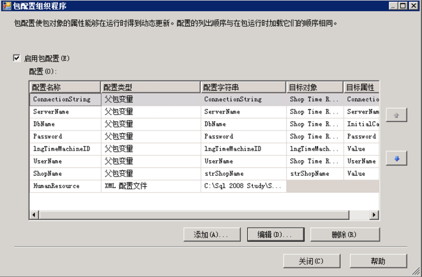Viewport: 422px width, 277px height.
Task: Select the ConnectionString configuration name cell
Action: tap(65, 99)
